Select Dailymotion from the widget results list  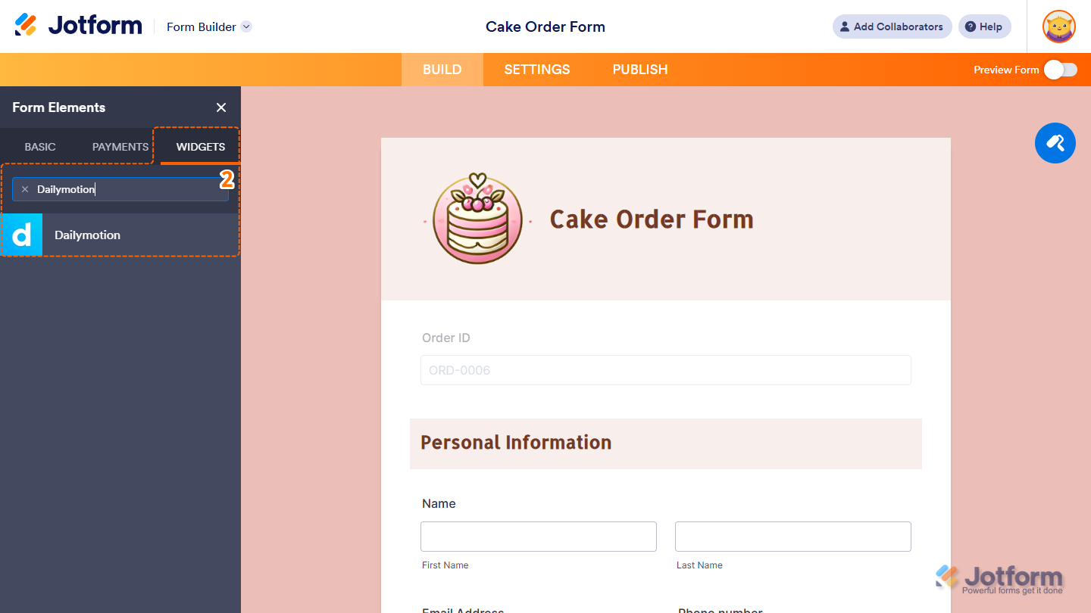(87, 235)
